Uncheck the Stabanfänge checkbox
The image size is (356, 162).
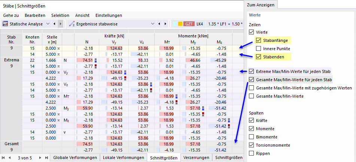pyautogui.click(x=258, y=41)
